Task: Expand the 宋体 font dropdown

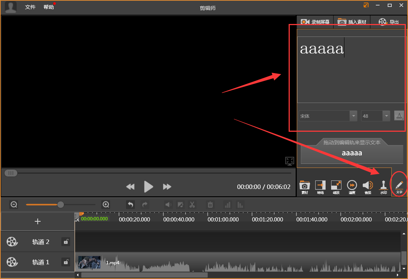Action: point(353,116)
